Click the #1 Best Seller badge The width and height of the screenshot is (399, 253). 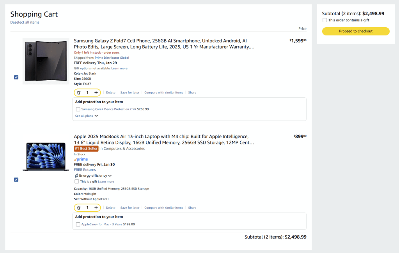pos(86,149)
